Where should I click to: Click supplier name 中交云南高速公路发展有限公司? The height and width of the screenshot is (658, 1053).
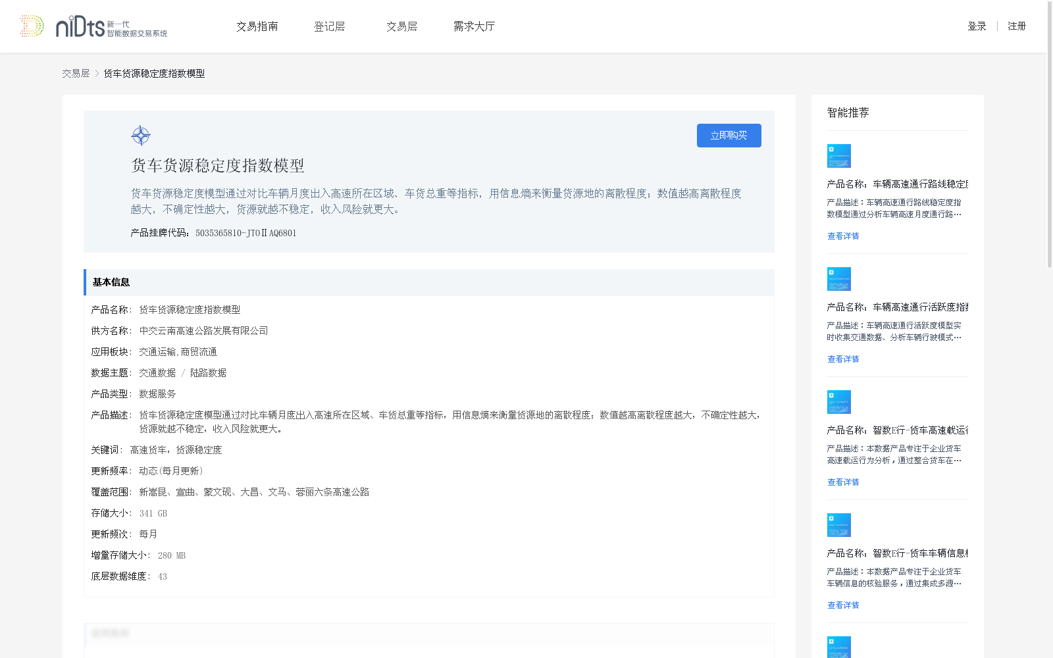pyautogui.click(x=203, y=331)
